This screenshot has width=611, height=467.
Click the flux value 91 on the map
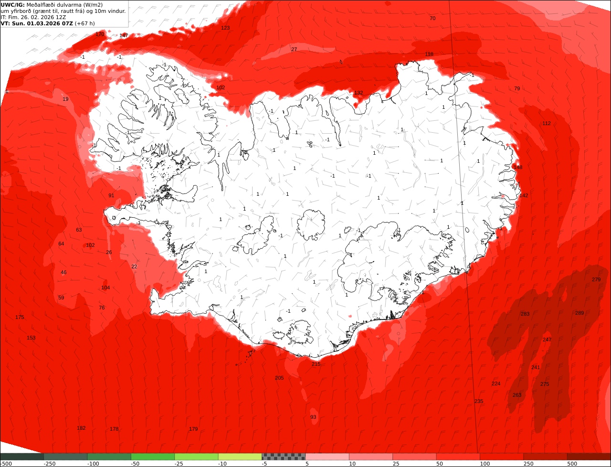click(111, 196)
